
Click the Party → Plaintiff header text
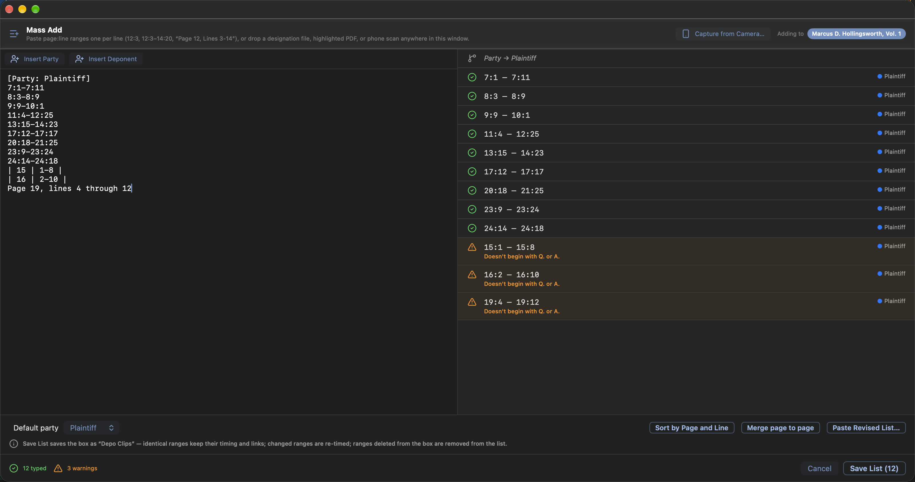[x=510, y=58]
